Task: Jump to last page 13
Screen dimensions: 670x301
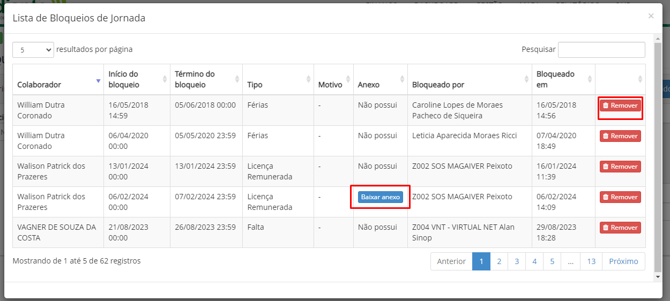Action: pyautogui.click(x=591, y=261)
